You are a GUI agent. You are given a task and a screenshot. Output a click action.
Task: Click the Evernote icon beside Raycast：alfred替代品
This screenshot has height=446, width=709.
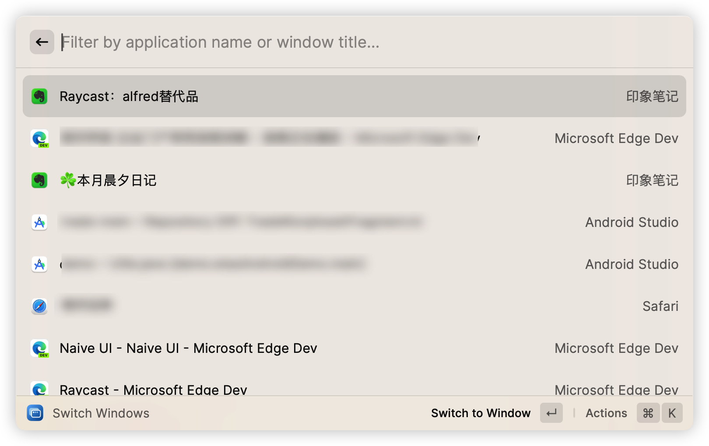(39, 96)
